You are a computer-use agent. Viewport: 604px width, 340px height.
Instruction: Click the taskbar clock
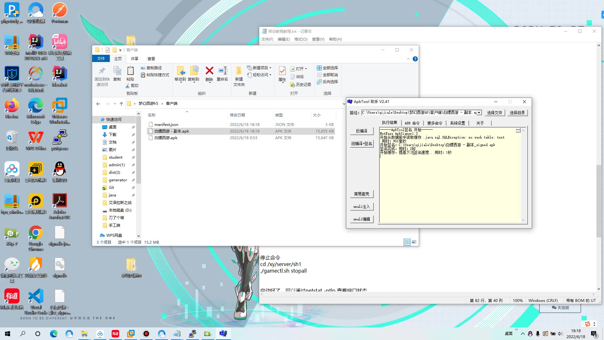[576, 334]
